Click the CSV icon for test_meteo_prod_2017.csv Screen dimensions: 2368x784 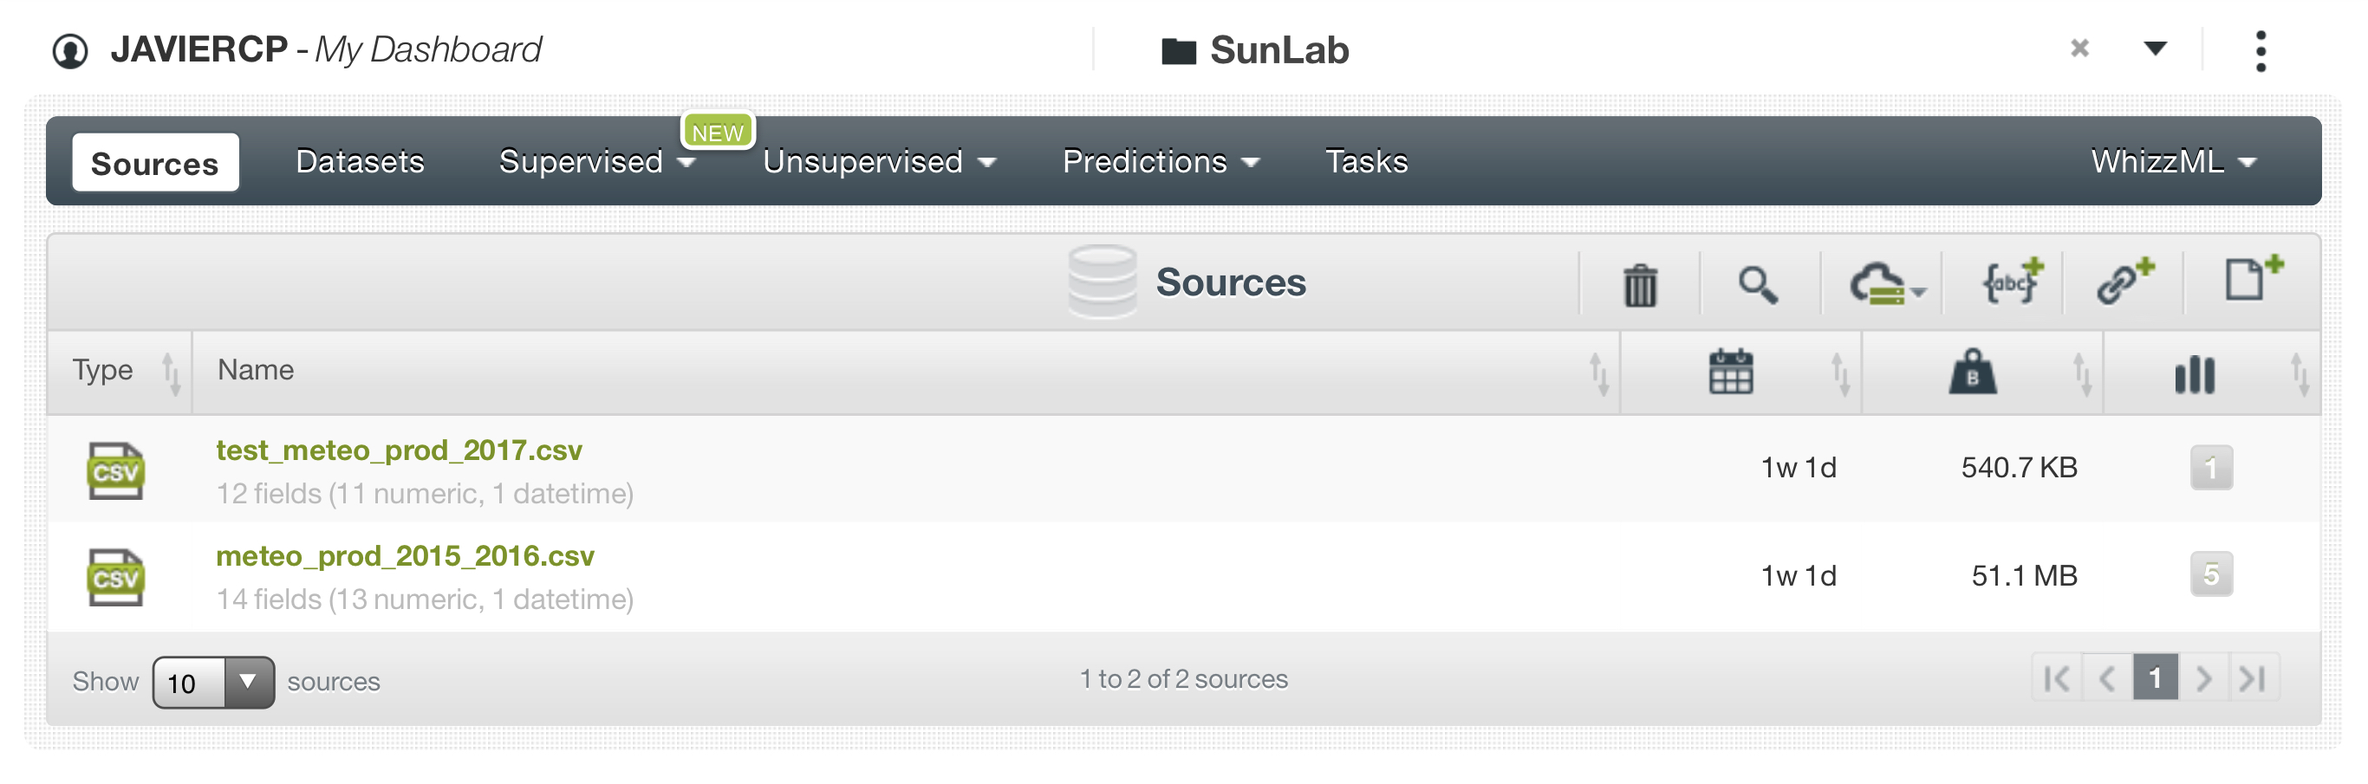tap(115, 470)
